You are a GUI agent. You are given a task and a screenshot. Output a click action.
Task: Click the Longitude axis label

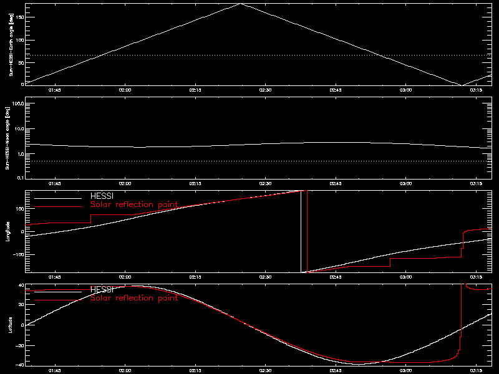click(x=8, y=231)
